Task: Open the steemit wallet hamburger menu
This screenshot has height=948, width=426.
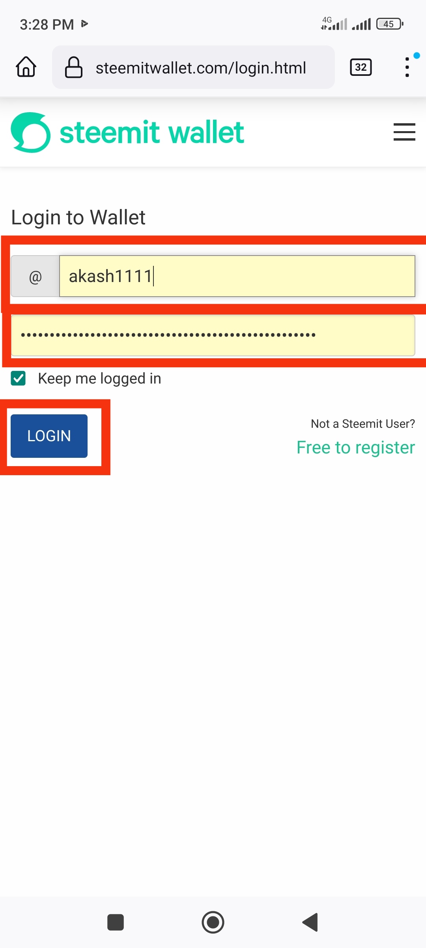Action: pyautogui.click(x=404, y=132)
